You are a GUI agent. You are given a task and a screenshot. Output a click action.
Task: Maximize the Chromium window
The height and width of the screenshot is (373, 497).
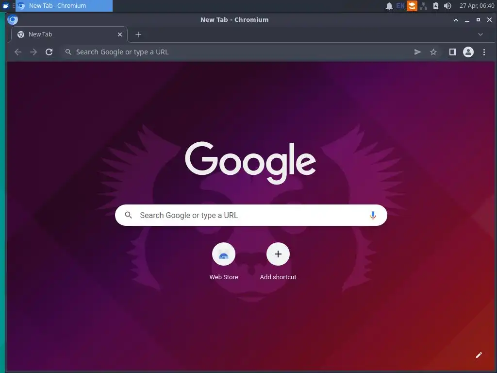[x=478, y=20]
